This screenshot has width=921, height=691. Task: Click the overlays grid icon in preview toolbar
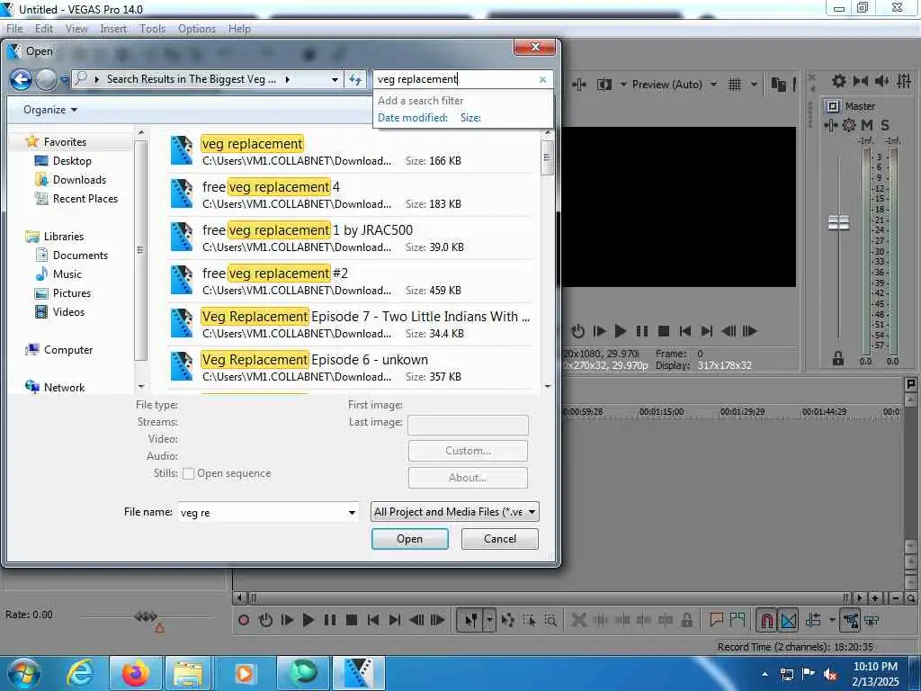click(735, 85)
